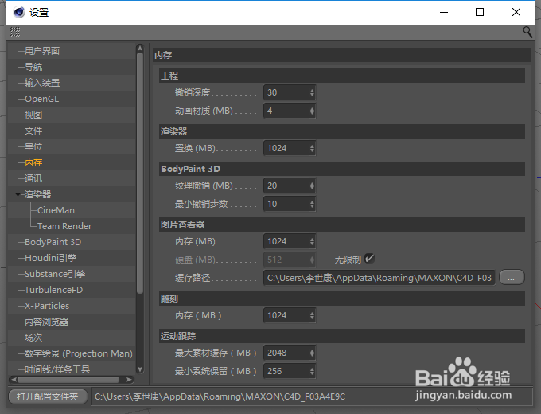Close the 设置 window
Viewport: 541px width, 414px height.
click(x=516, y=13)
